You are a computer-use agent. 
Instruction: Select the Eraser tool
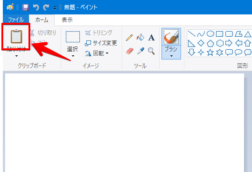(x=130, y=51)
